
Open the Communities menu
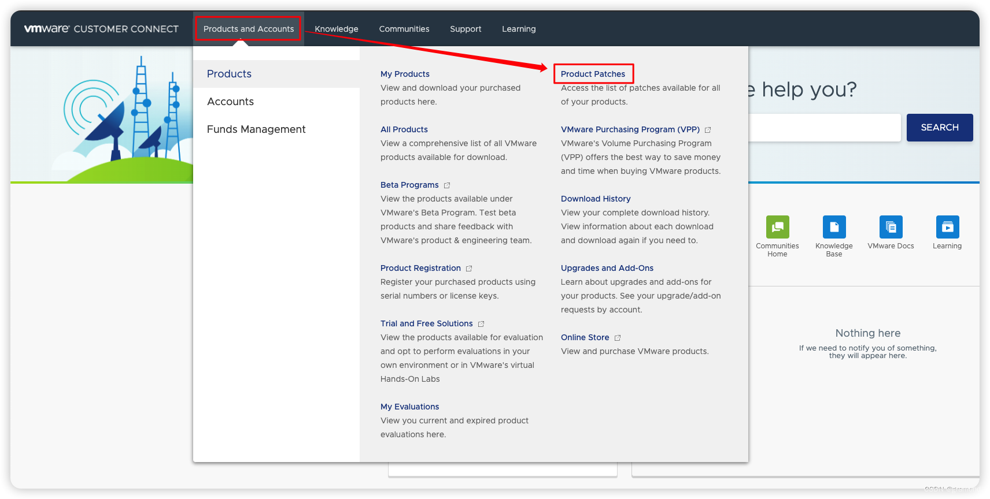[404, 29]
